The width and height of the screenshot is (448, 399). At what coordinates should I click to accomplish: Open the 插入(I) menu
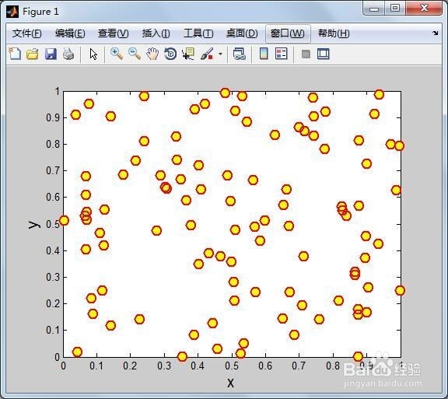pos(156,33)
